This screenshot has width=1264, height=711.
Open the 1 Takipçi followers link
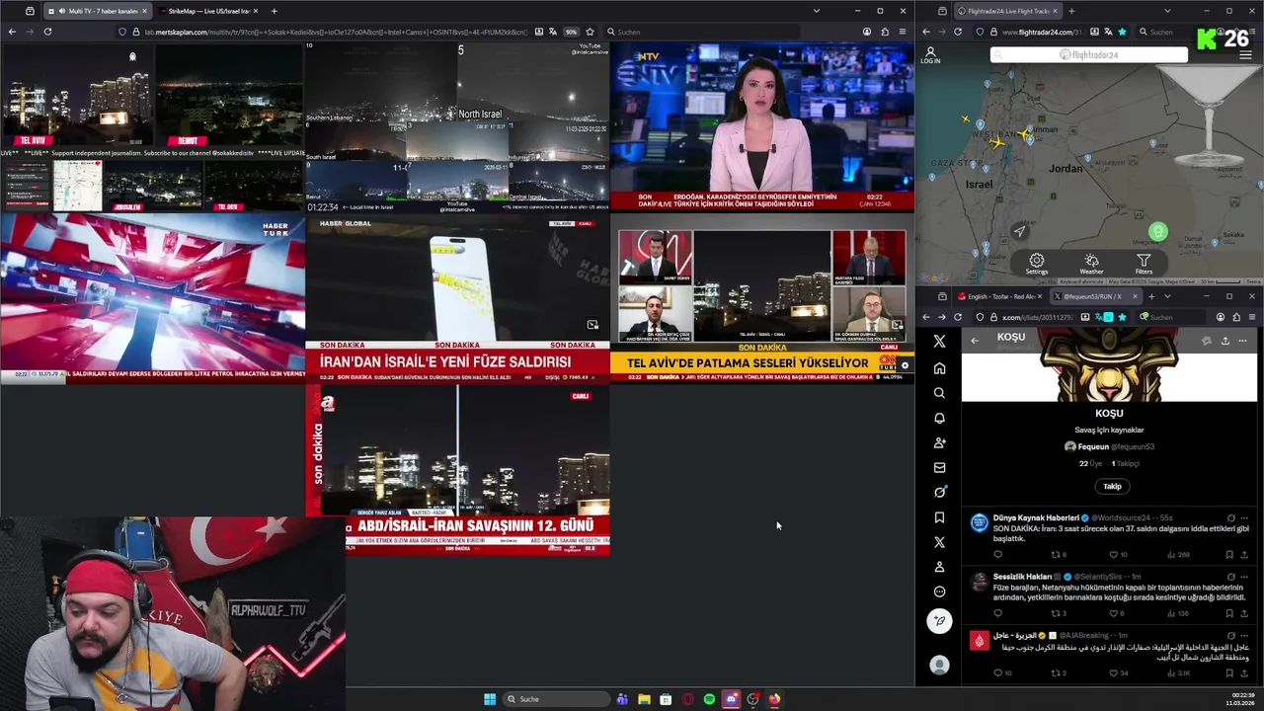(x=1126, y=463)
